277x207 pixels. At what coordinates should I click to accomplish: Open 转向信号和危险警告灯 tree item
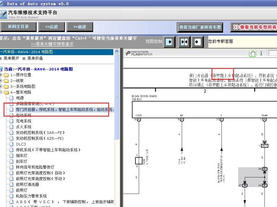(35, 167)
